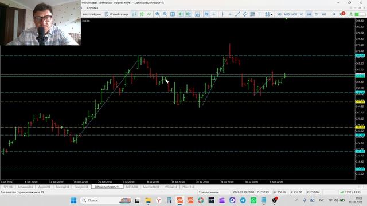The height and width of the screenshot is (206, 367).
Task: Open Yandex browser from taskbar
Action: coord(159,200)
